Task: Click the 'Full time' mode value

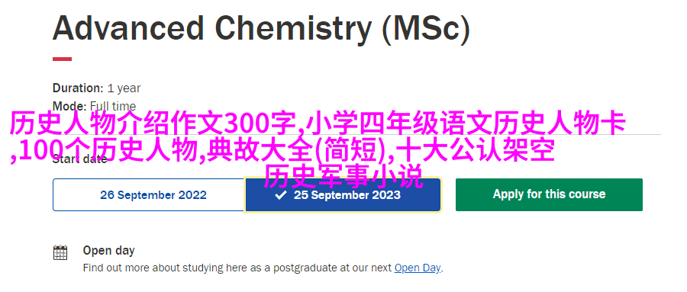Action: [113, 106]
